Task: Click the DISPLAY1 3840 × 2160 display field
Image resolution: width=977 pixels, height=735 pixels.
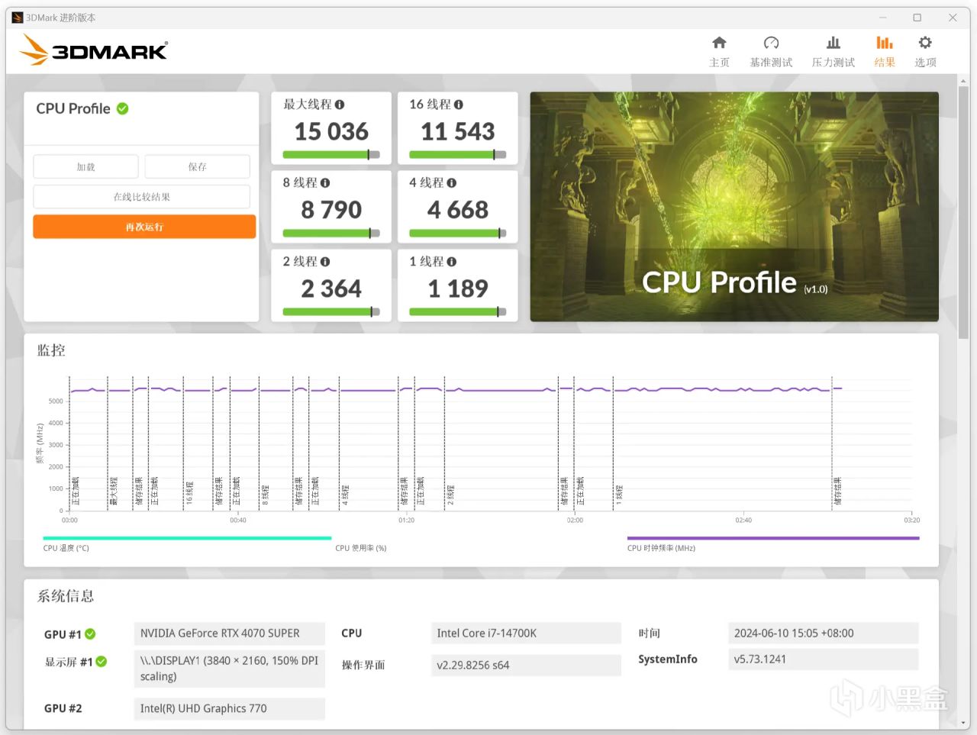Action: (229, 669)
